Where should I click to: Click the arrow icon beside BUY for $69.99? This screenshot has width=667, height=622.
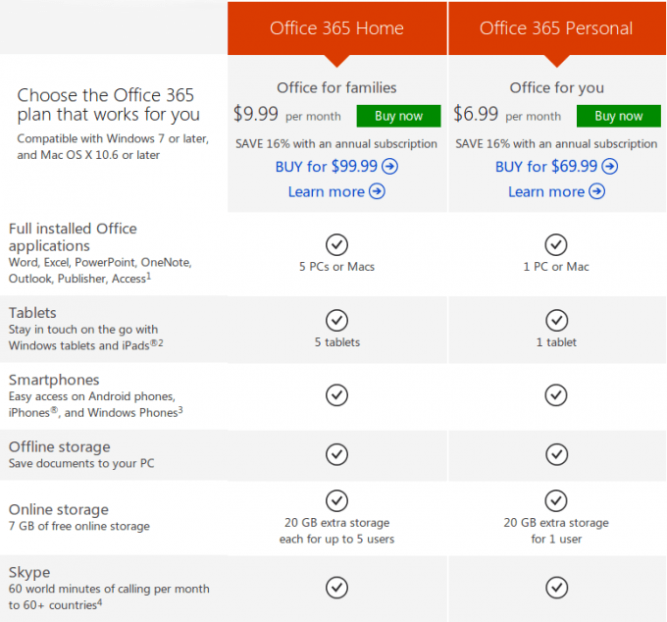(x=609, y=167)
